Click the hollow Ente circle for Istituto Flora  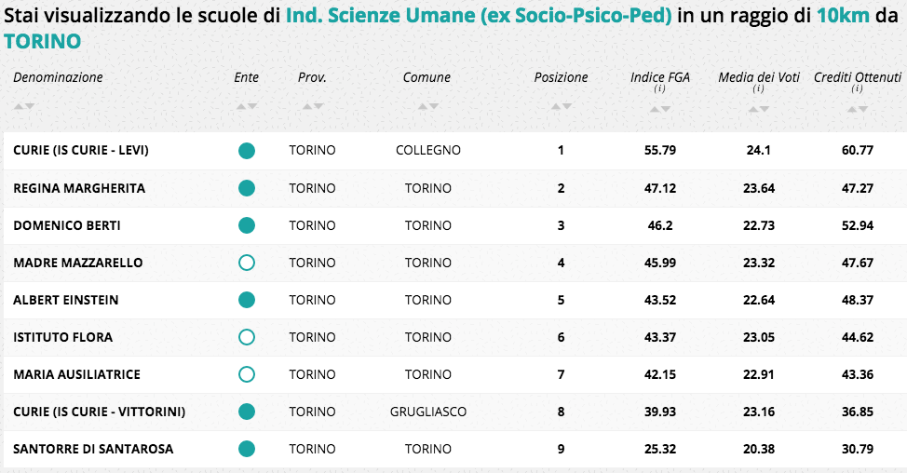[x=247, y=337]
